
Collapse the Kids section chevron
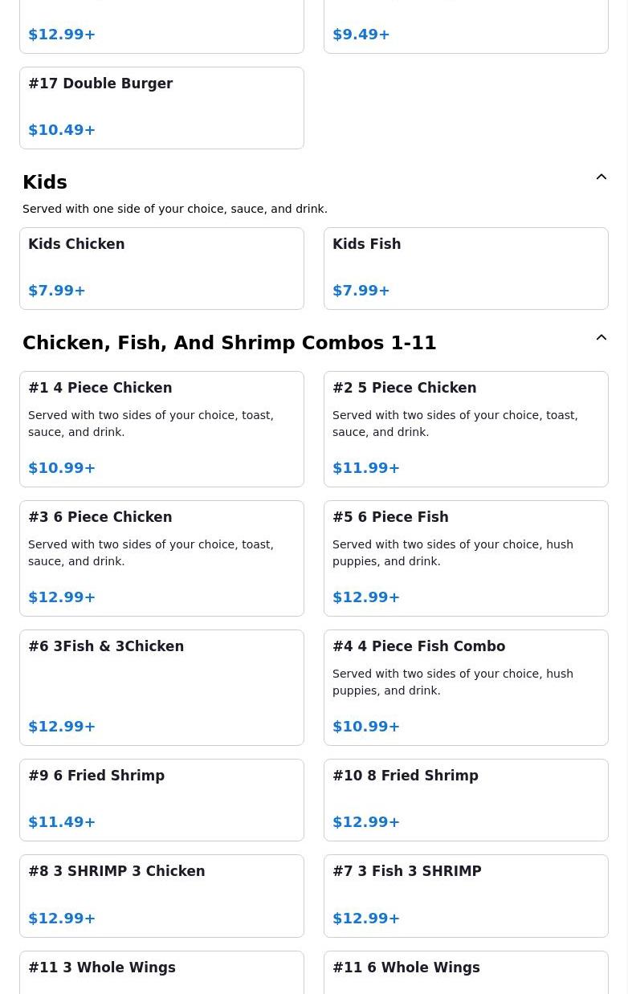[x=601, y=177]
